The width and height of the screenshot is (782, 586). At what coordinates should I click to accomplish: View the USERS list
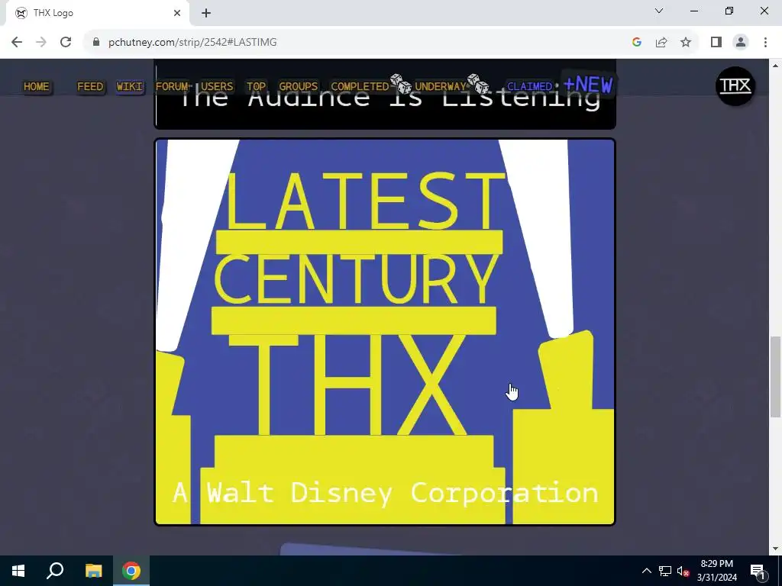(x=217, y=87)
